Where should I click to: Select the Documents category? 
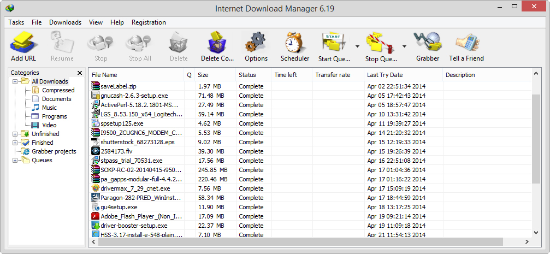tap(56, 99)
